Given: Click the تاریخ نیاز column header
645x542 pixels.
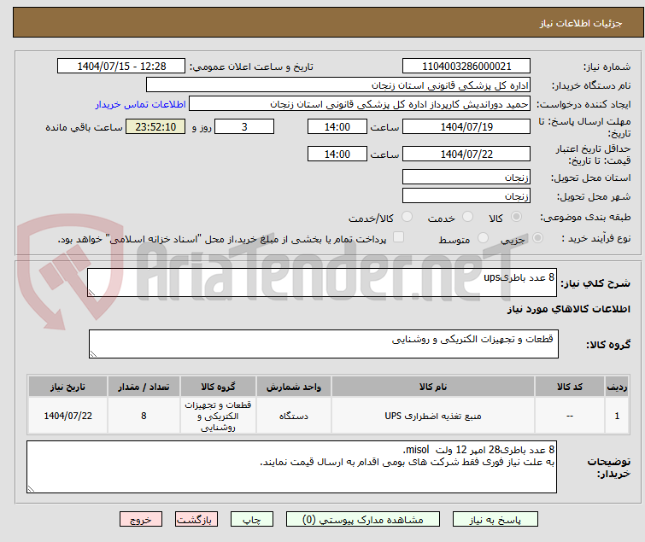Looking at the screenshot, I should click(x=67, y=387).
